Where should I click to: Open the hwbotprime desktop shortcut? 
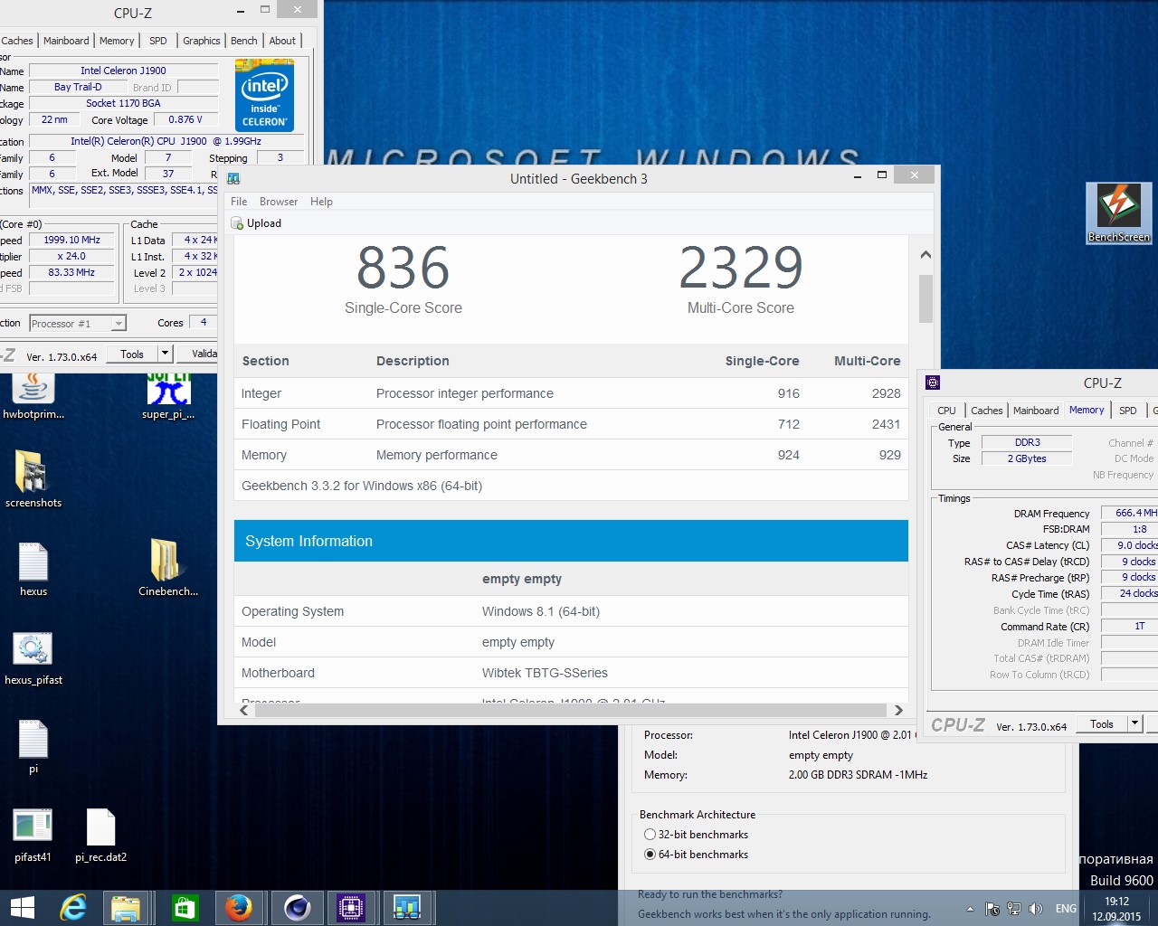(x=33, y=396)
